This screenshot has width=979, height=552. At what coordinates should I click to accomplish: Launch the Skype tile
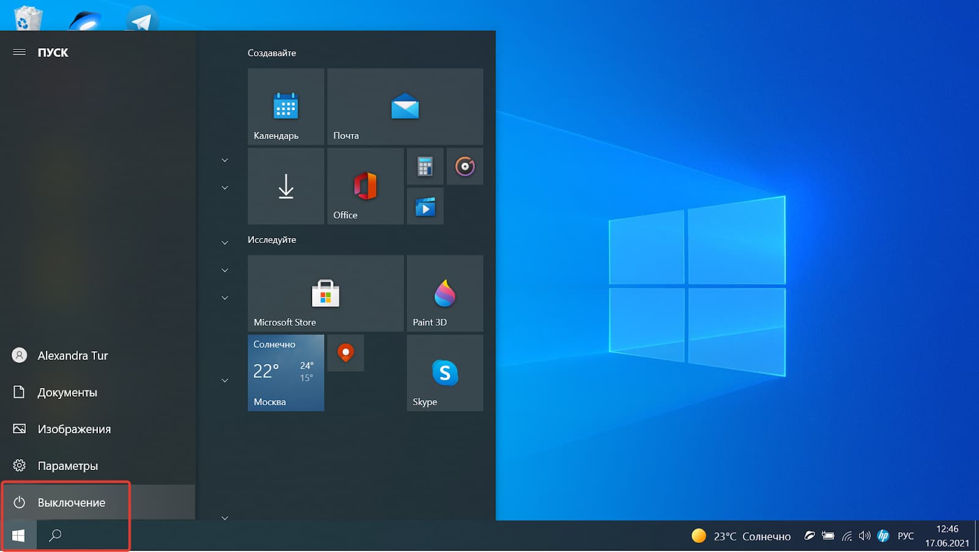[x=445, y=373]
